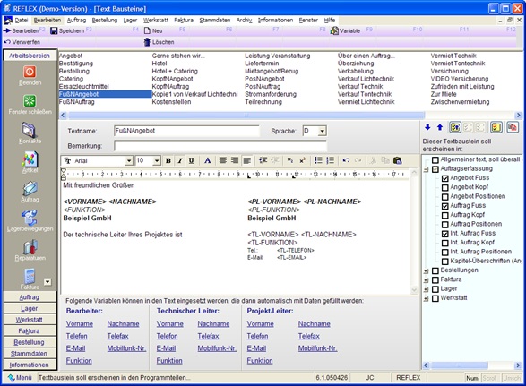Open the Auftrag sidebar icon

coord(30,188)
